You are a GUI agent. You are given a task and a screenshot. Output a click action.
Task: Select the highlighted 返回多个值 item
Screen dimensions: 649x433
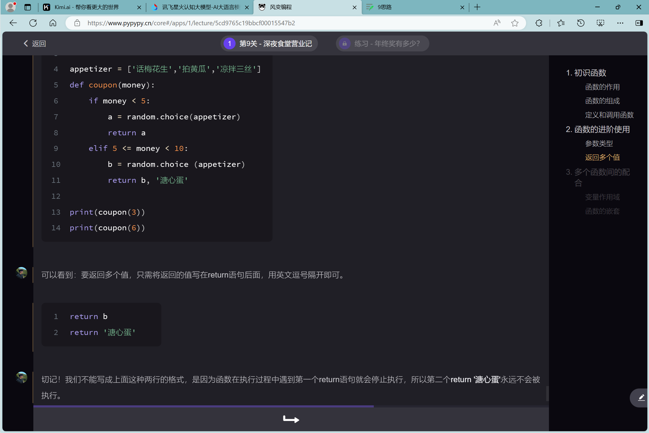[602, 157]
